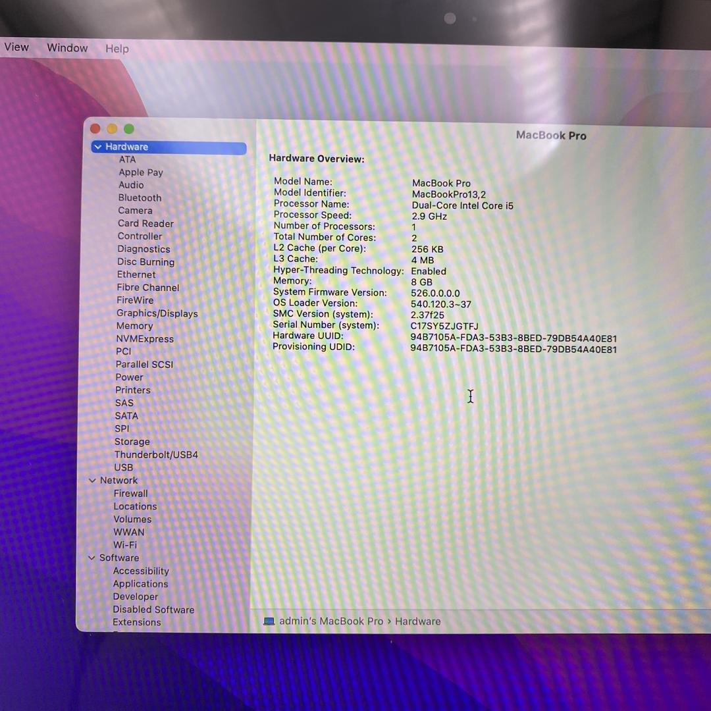Select the Hardware category row

[169, 147]
